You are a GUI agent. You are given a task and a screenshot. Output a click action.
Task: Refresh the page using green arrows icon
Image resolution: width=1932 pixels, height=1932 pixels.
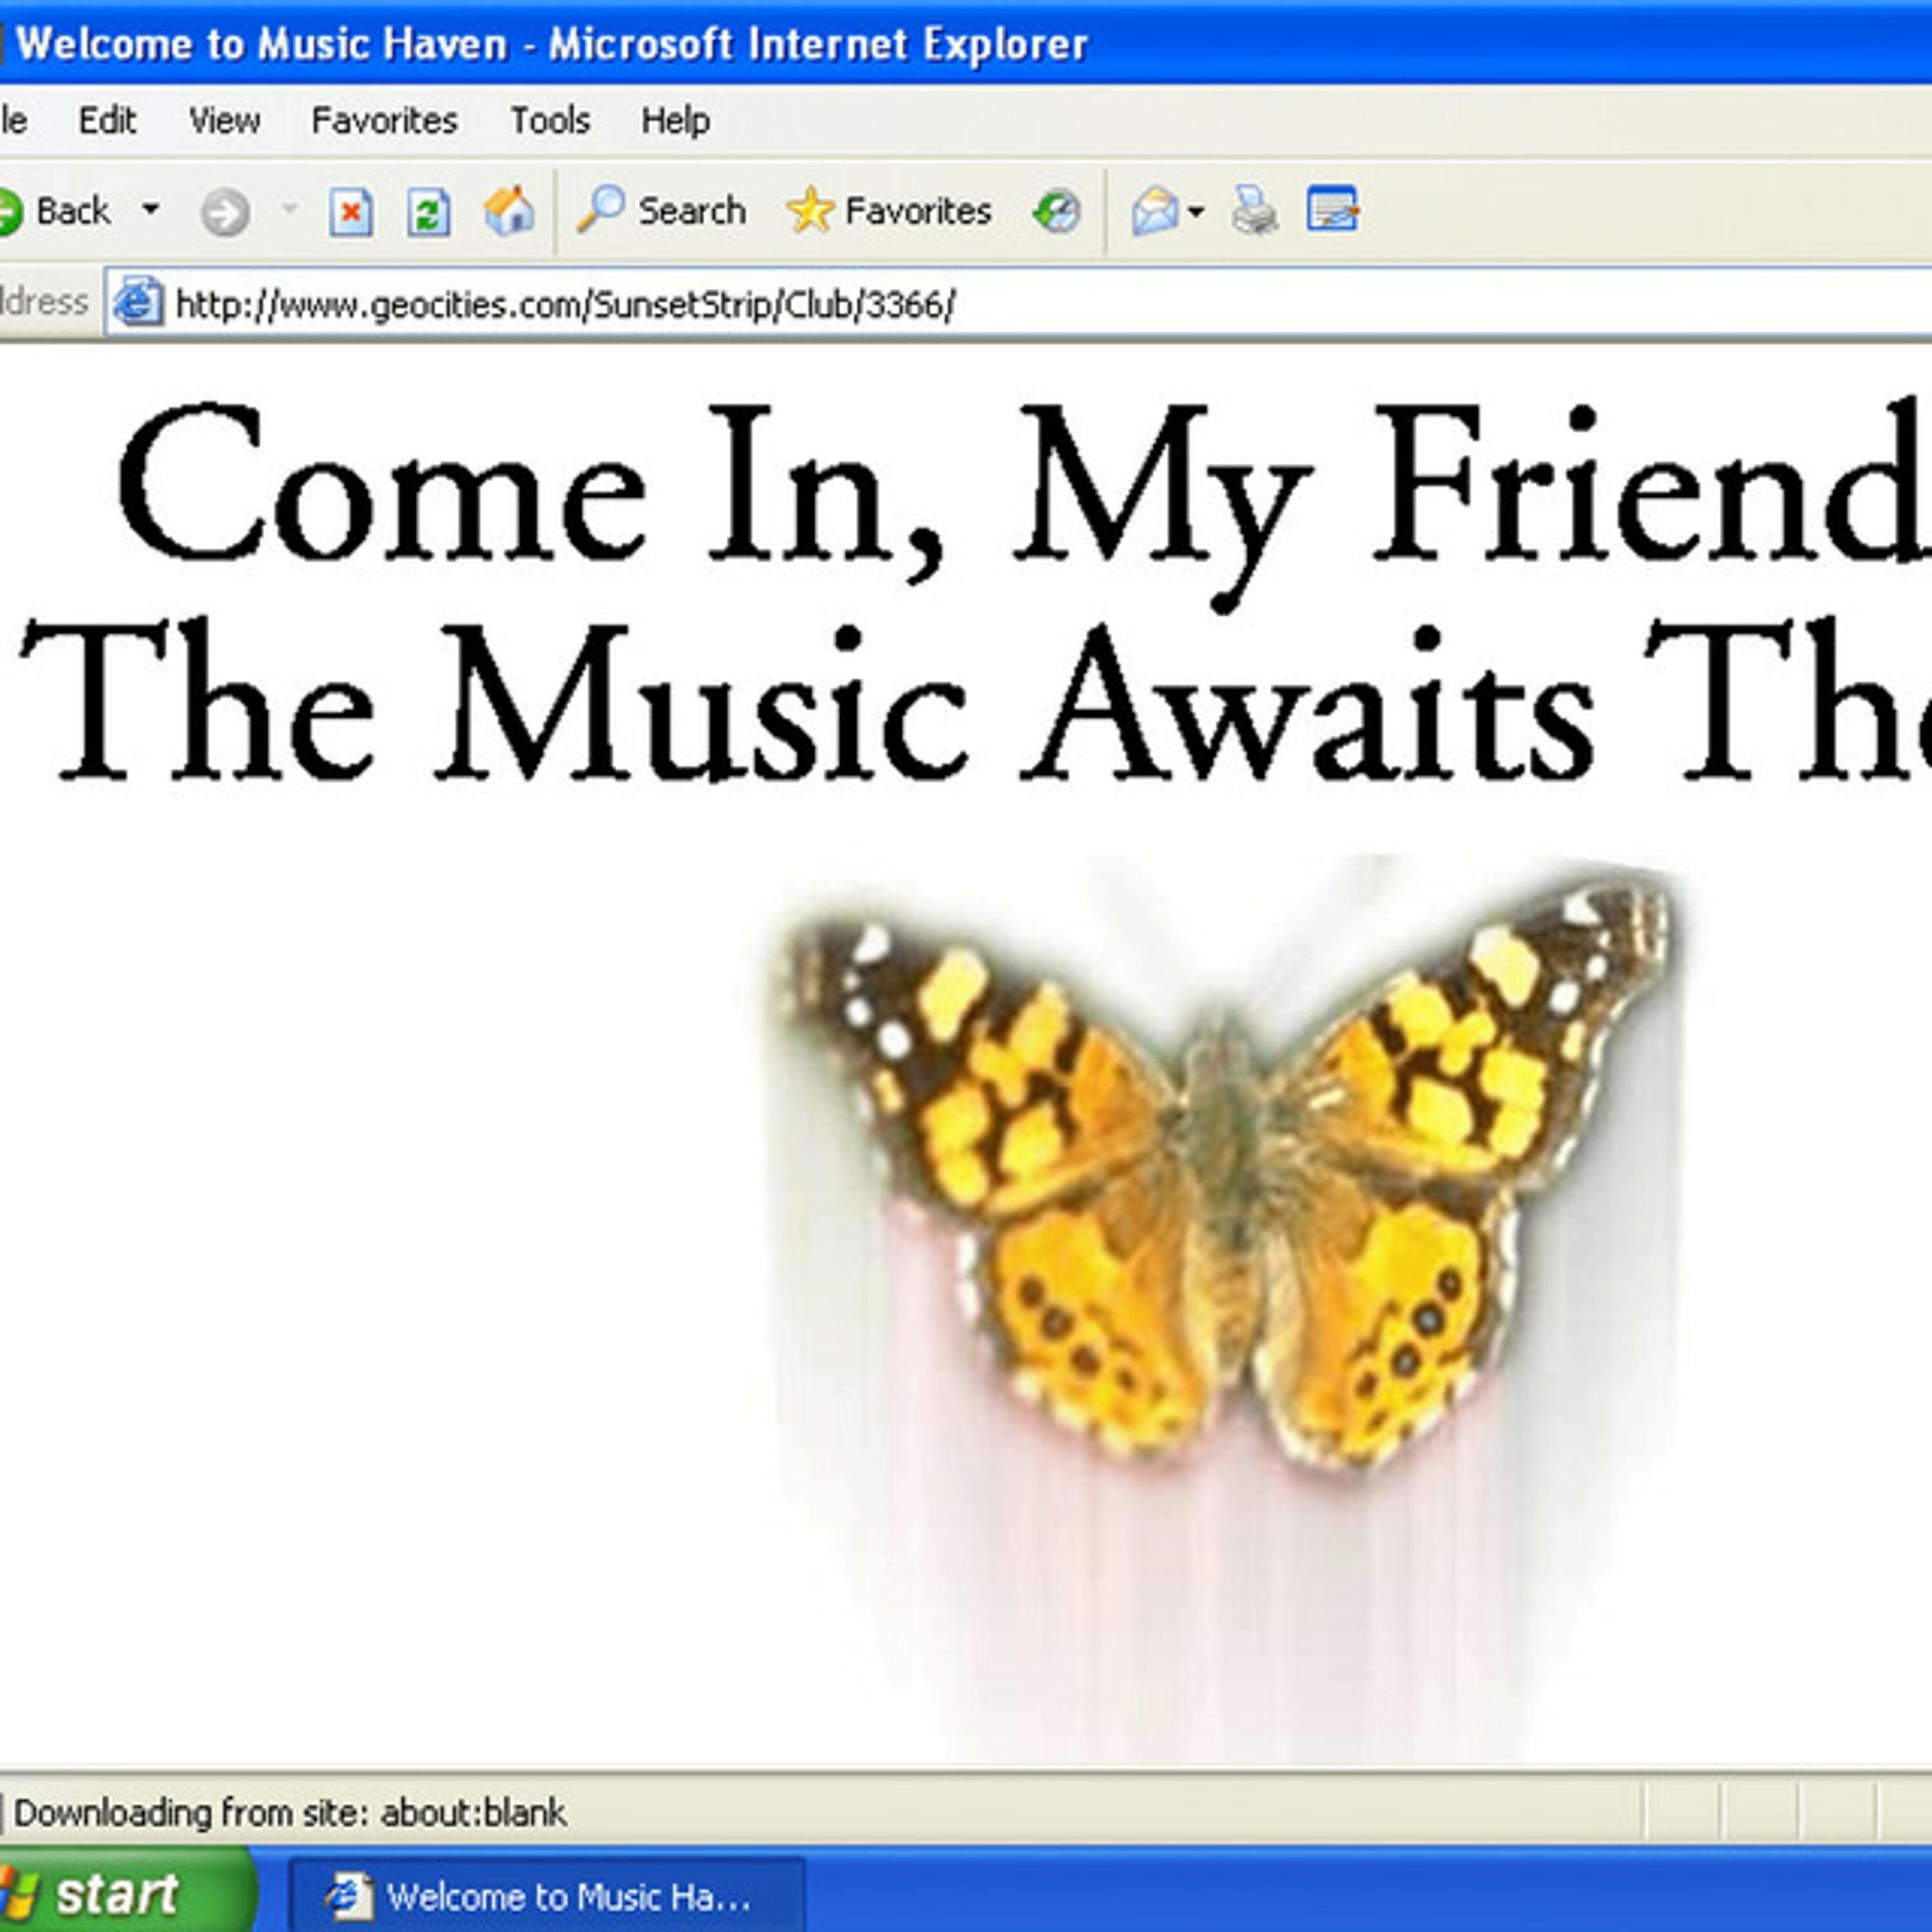(428, 212)
